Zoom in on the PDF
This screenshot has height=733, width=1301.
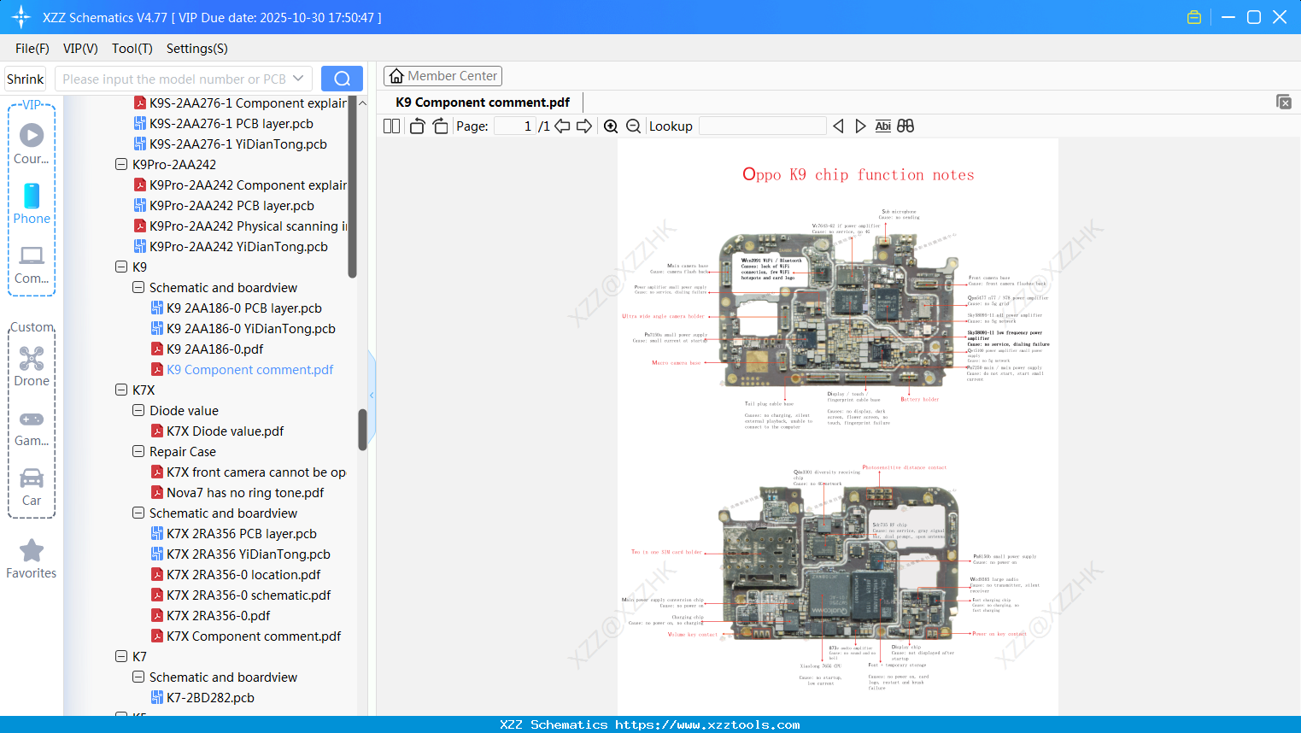[611, 126]
